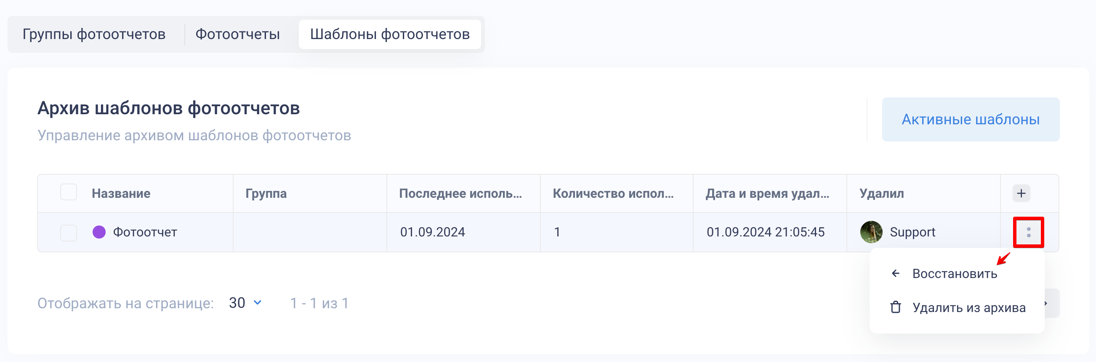Click the Support user avatar

pos(870,232)
